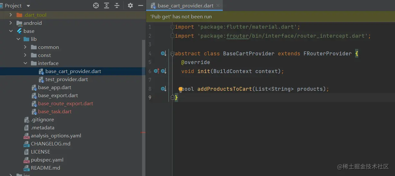395x176 pixels.
Task: Click the const folder icon
Action: [34, 55]
